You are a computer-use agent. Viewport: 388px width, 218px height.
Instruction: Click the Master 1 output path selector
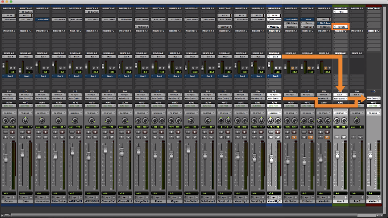click(374, 98)
